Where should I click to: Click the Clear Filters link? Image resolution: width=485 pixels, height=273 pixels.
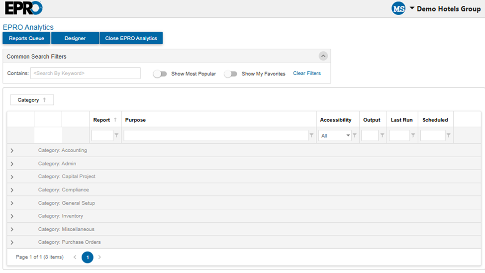[x=307, y=74]
